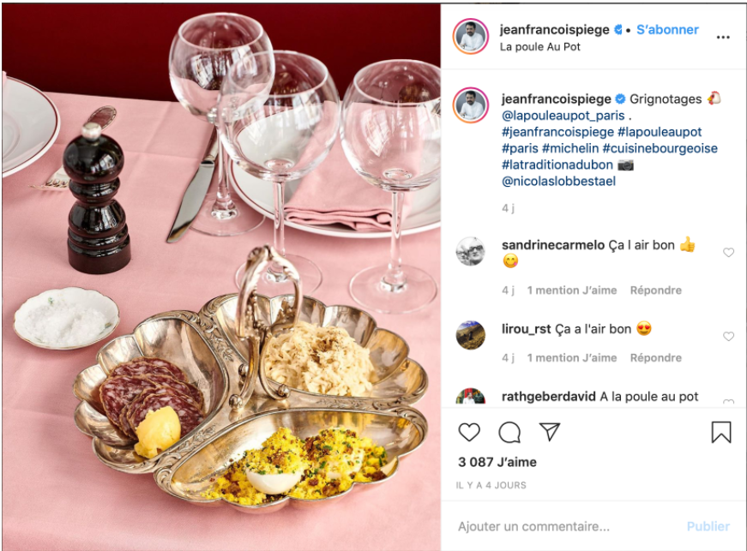This screenshot has height=551, width=747.
Task: Click S'abonner to follow the account
Action: tap(667, 29)
